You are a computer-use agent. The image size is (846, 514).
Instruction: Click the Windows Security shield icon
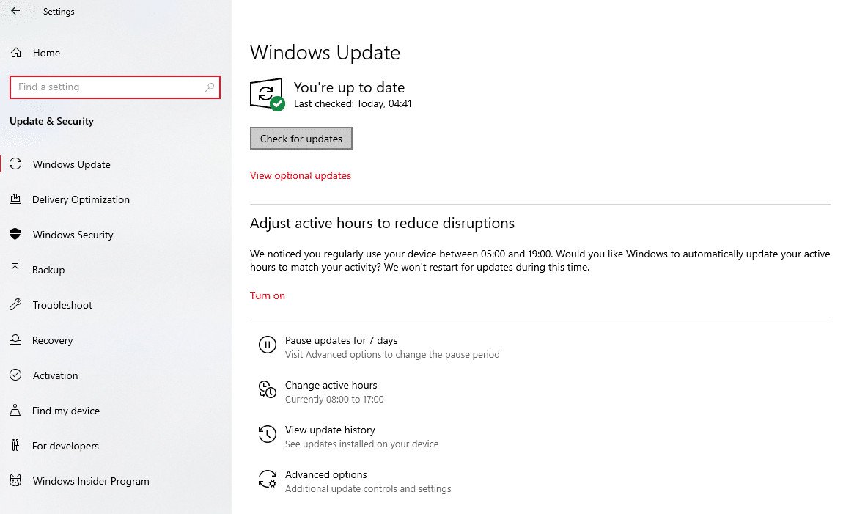click(x=15, y=235)
